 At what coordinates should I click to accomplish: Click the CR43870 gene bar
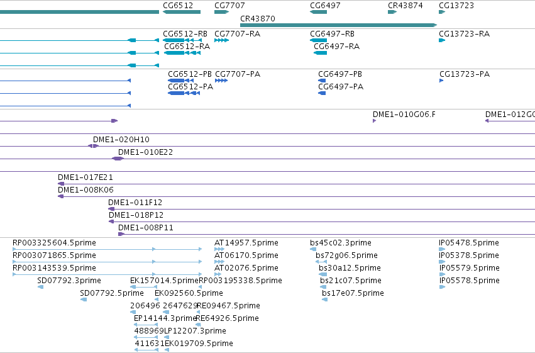click(x=338, y=25)
